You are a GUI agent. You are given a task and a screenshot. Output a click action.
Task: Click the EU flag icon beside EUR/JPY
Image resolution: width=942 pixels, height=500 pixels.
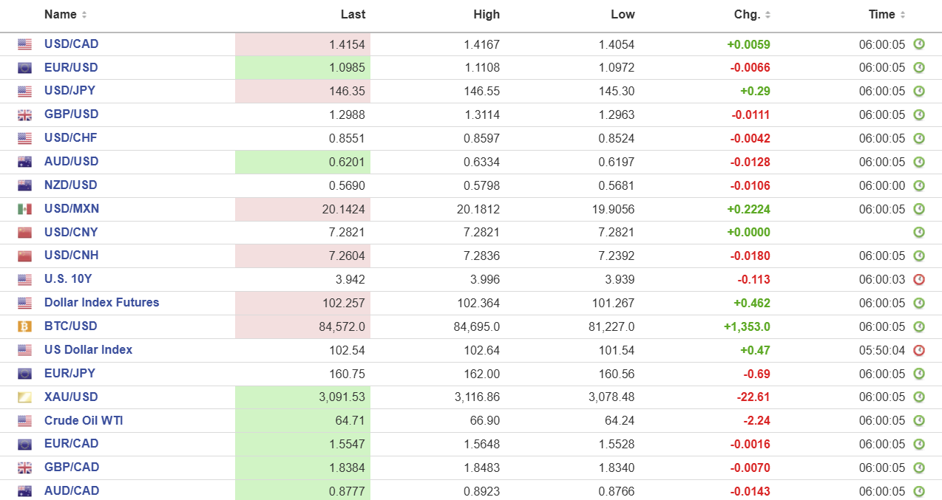pyautogui.click(x=25, y=374)
